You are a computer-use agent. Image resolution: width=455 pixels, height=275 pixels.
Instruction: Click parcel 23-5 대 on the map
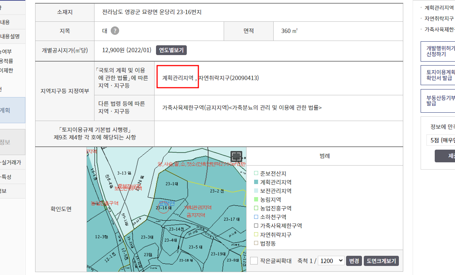point(195,247)
